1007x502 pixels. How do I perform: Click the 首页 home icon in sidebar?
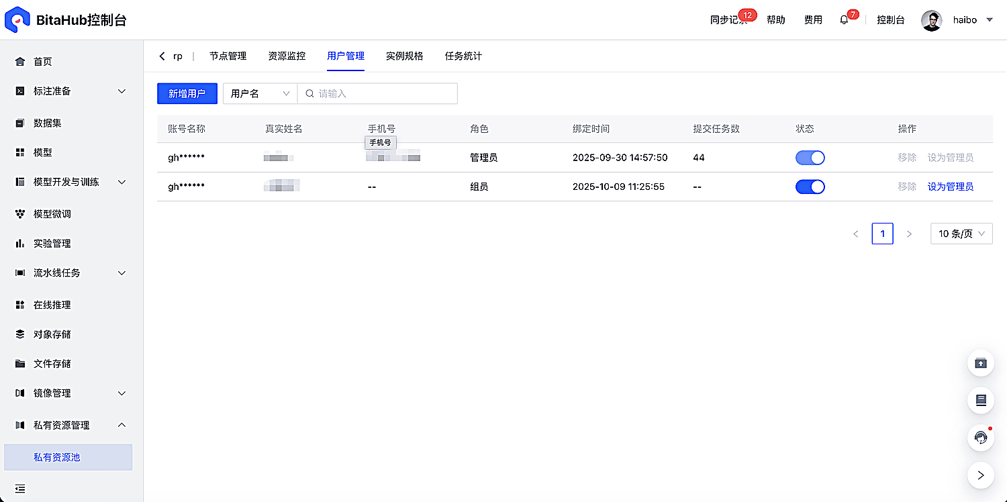pyautogui.click(x=20, y=62)
